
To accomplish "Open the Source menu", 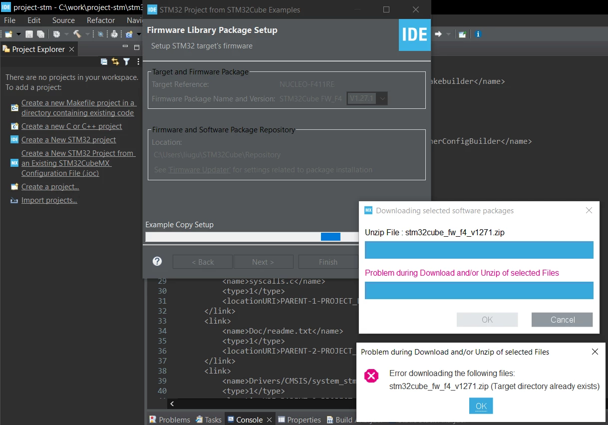I will 63,20.
